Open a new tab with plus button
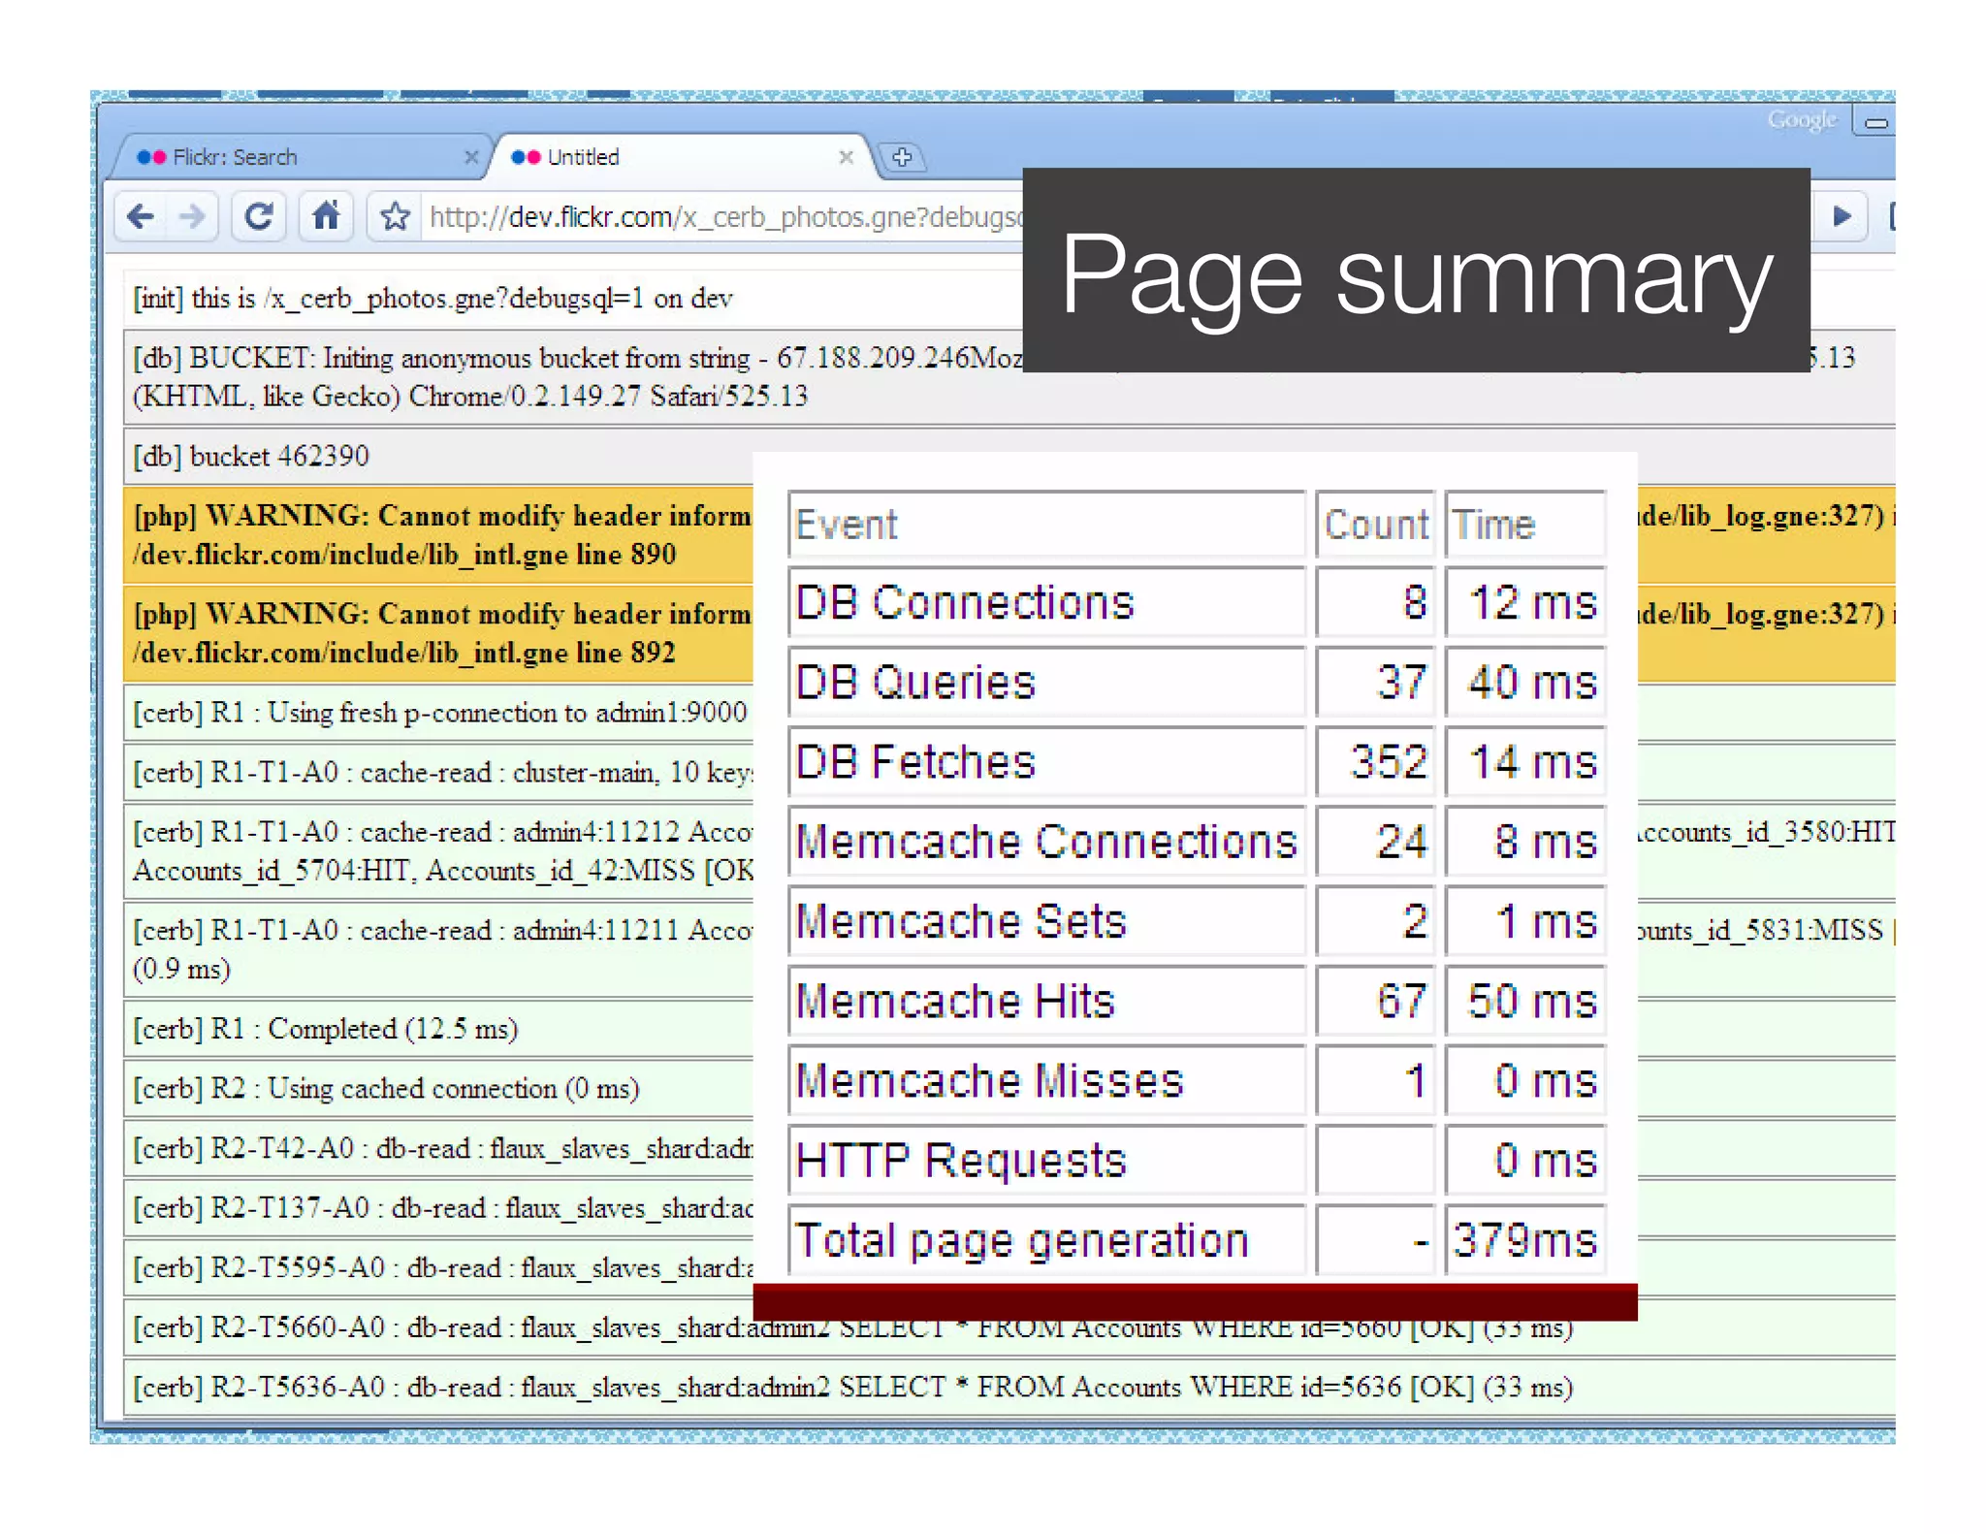This screenshot has width=1986, height=1534. (x=902, y=157)
